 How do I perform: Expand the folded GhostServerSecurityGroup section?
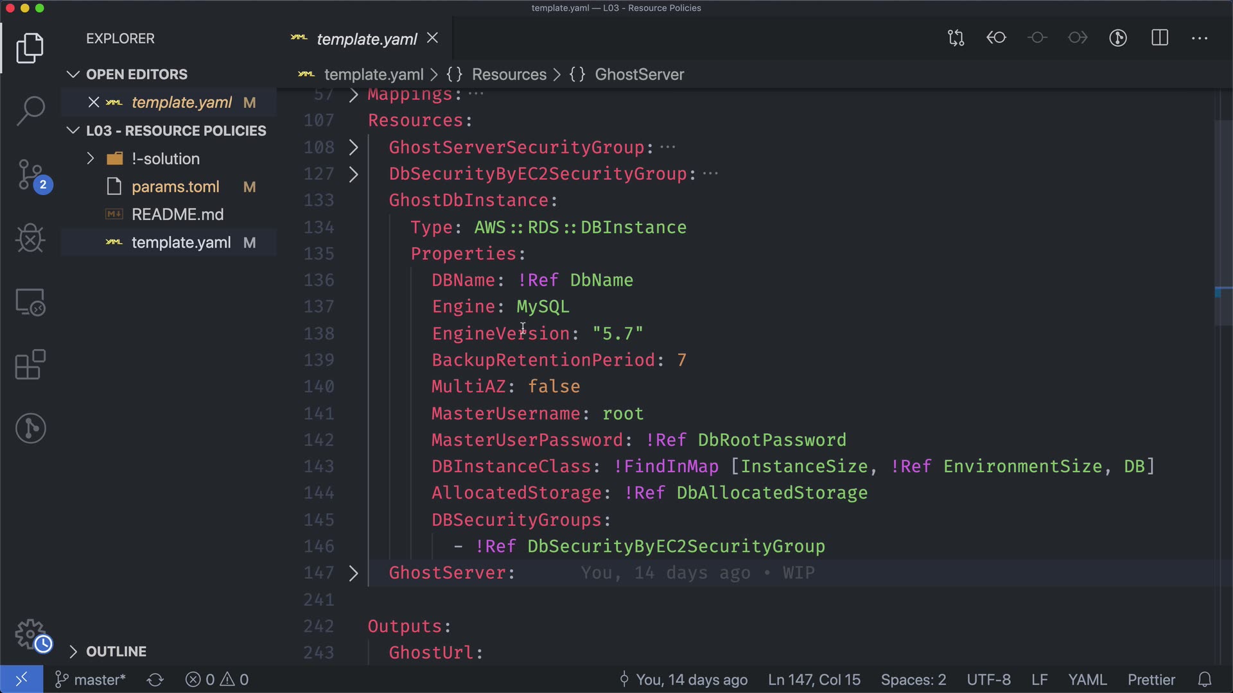(x=353, y=148)
